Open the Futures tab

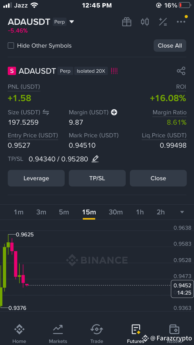(136, 334)
